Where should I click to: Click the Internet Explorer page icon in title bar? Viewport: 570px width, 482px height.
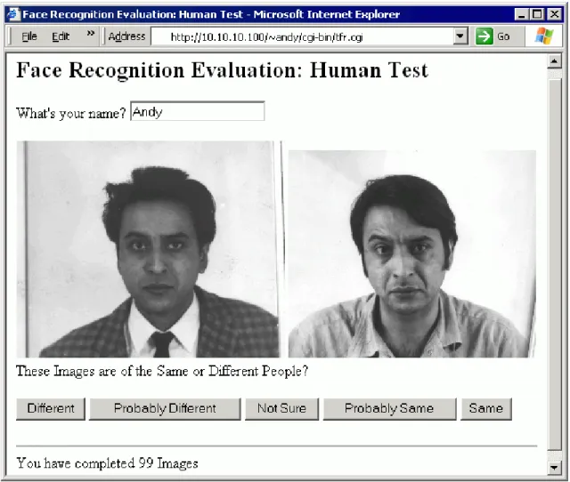click(x=13, y=14)
